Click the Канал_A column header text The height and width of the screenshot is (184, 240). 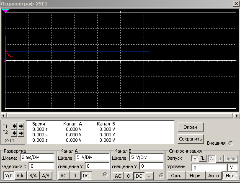coord(72,124)
